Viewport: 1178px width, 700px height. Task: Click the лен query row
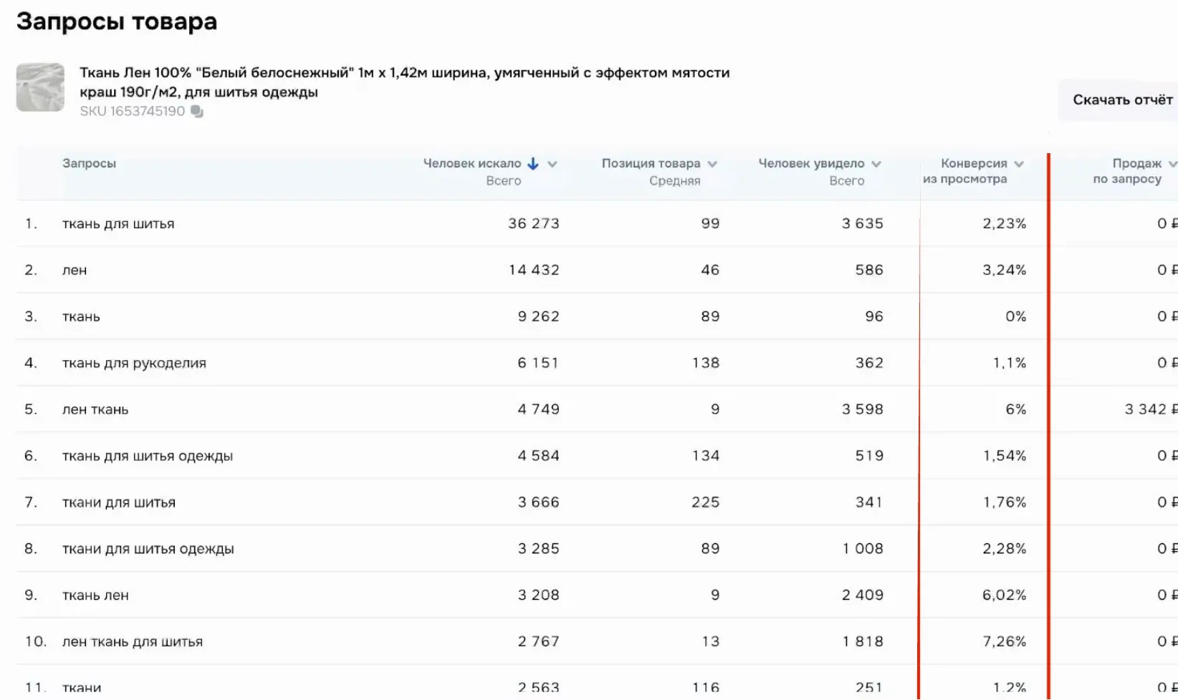click(x=75, y=270)
